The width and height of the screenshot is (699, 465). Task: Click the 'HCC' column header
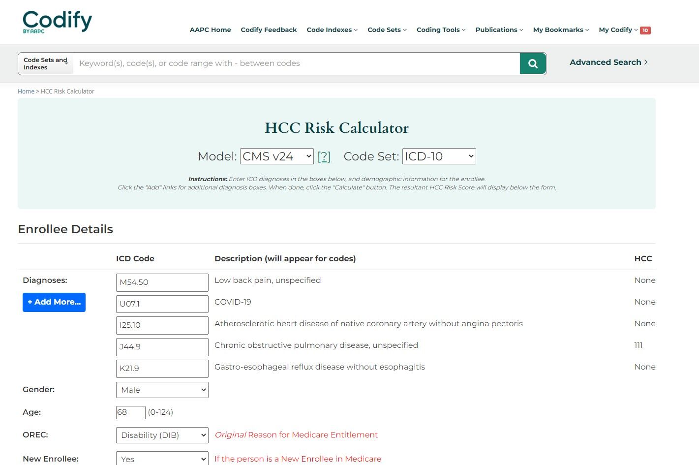point(643,259)
